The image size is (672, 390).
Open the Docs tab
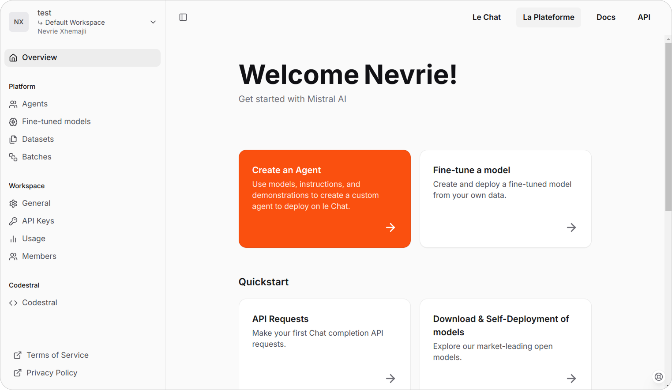pos(606,17)
